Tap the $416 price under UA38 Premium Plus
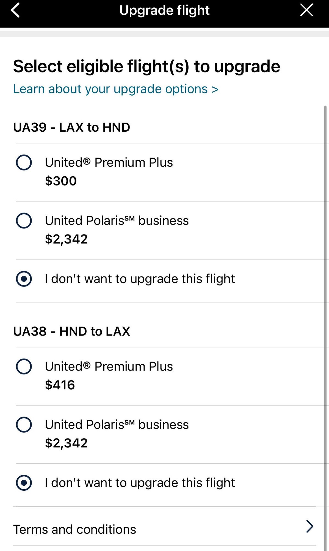 (x=60, y=385)
